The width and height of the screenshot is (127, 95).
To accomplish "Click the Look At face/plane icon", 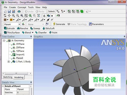I will [58, 16].
